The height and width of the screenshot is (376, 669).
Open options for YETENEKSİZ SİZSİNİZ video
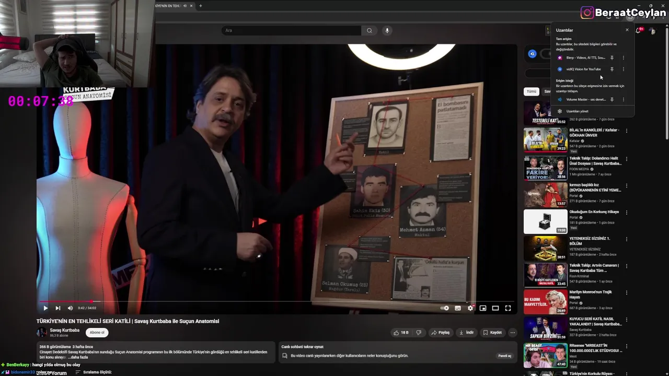[626, 239]
